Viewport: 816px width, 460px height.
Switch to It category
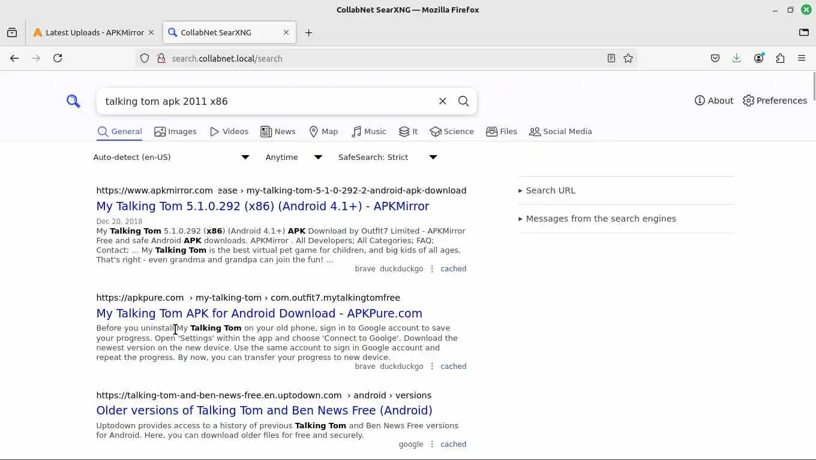[408, 131]
